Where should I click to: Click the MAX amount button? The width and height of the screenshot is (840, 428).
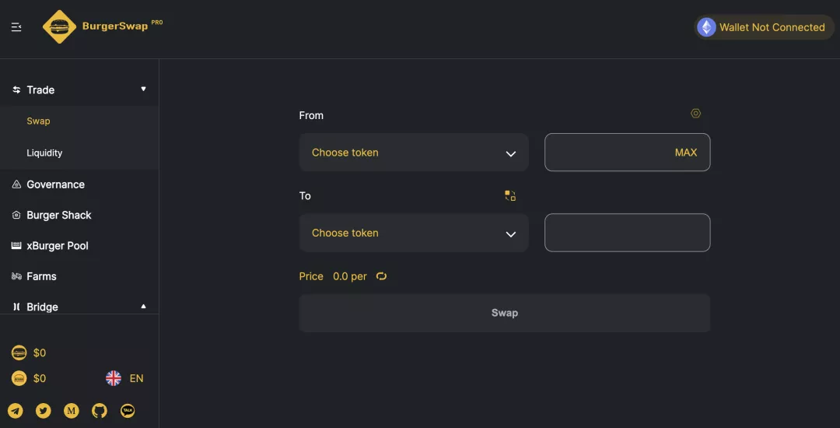[685, 153]
